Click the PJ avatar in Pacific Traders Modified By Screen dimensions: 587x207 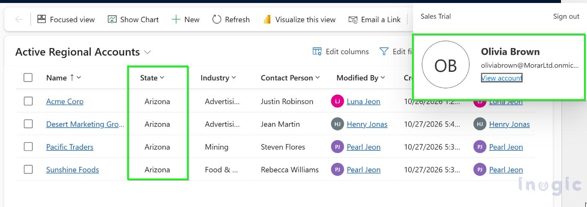337,147
